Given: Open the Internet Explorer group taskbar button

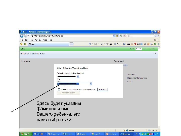Looking at the screenshot, I should (x=126, y=134).
